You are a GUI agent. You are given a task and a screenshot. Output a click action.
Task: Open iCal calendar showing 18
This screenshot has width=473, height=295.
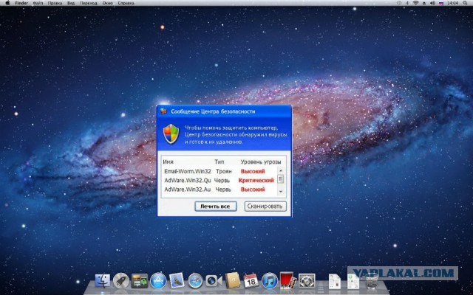point(251,280)
